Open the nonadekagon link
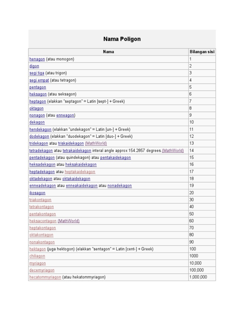Viewport: 245px width, 327px height. pos(120,186)
